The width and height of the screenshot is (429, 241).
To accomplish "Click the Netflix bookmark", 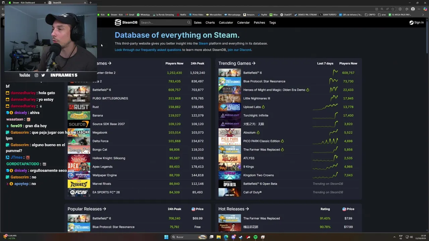I will tap(181, 15).
